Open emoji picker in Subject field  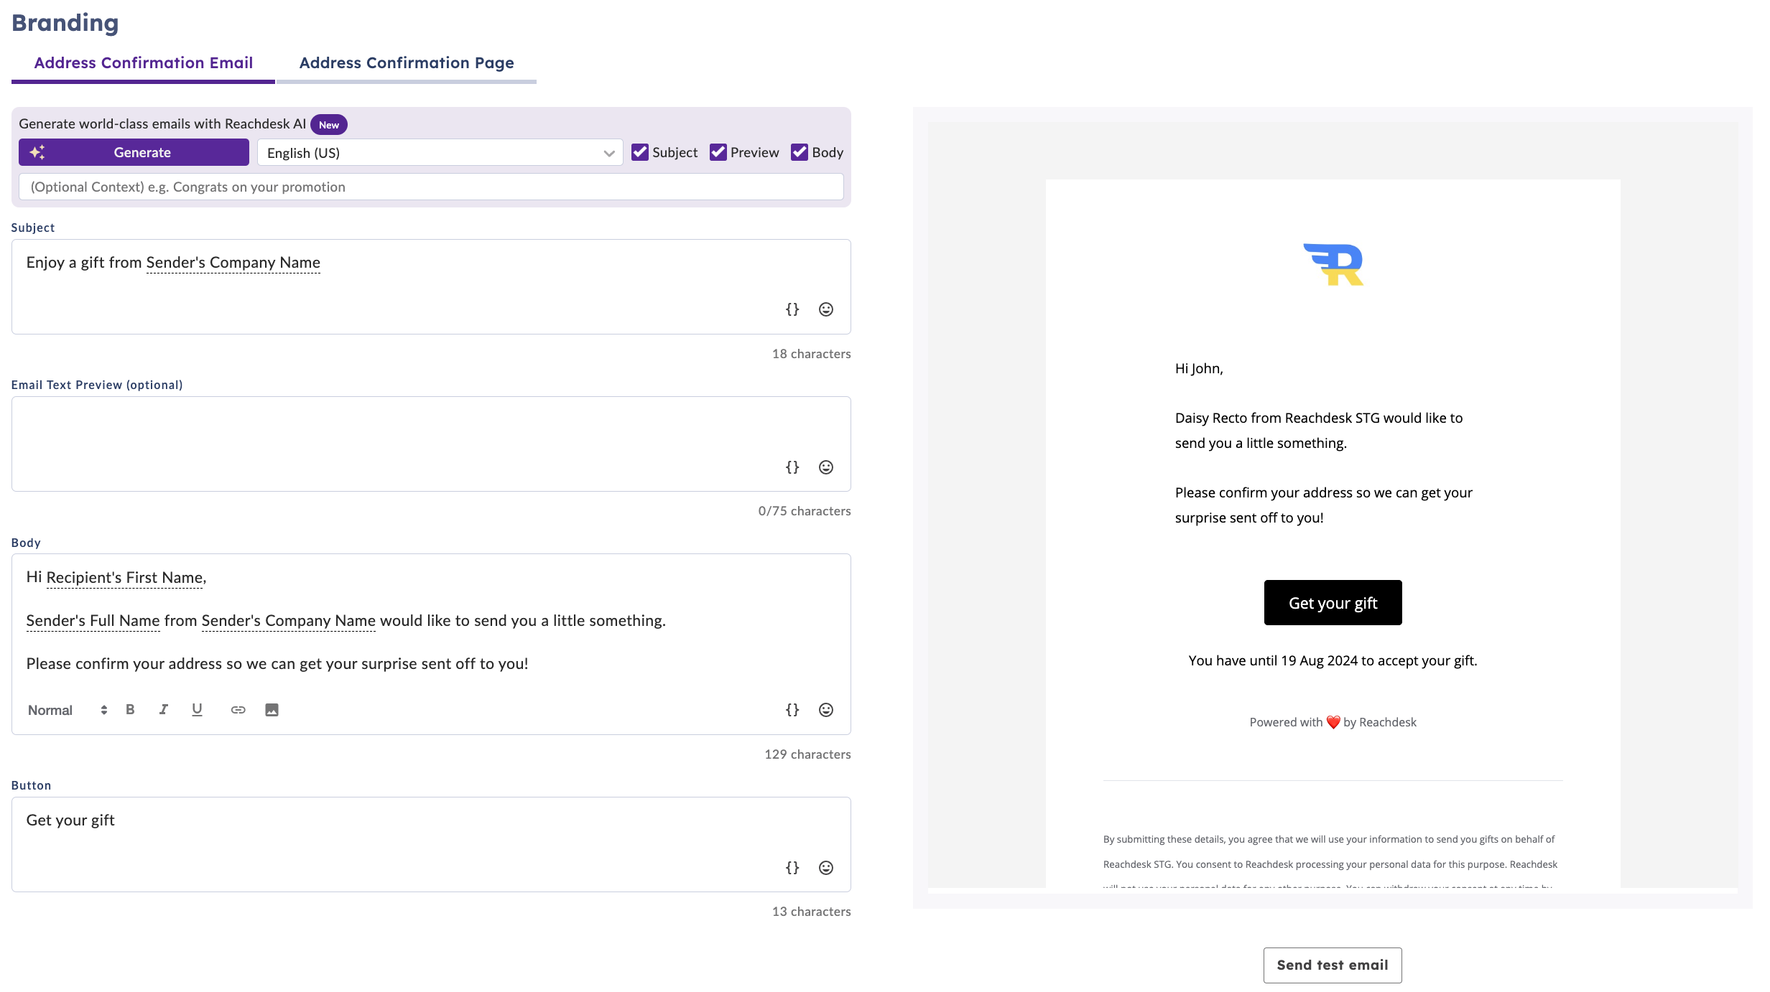tap(826, 309)
